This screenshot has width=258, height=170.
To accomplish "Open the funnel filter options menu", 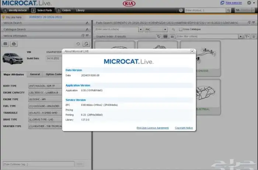I will click(x=247, y=37).
